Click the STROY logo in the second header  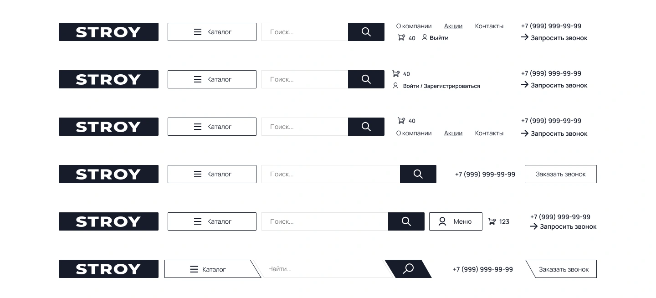click(108, 79)
